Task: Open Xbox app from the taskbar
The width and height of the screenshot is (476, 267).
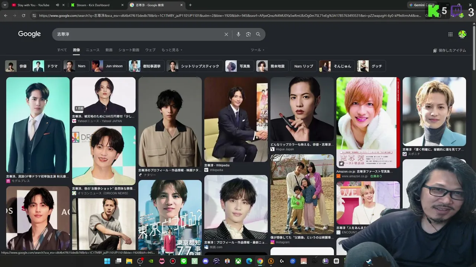Action: point(238,261)
